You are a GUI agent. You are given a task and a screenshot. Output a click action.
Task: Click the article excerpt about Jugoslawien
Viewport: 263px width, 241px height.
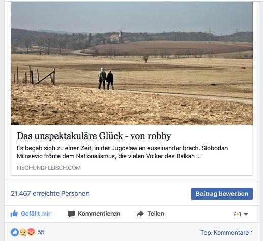[123, 152]
